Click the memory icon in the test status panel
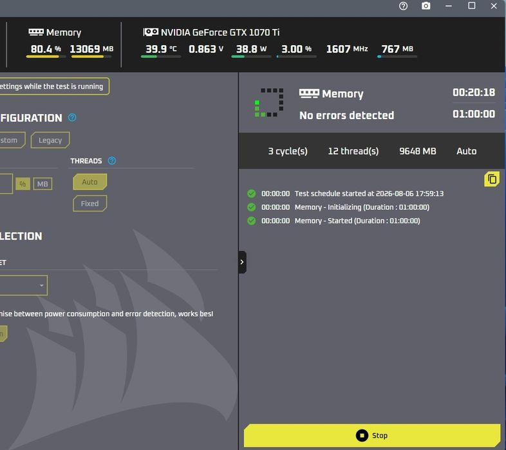This screenshot has width=506, height=450. coord(309,93)
